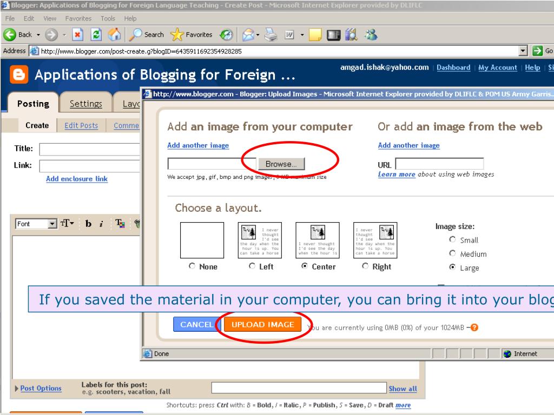Click the orange help question mark icon

pyautogui.click(x=474, y=327)
